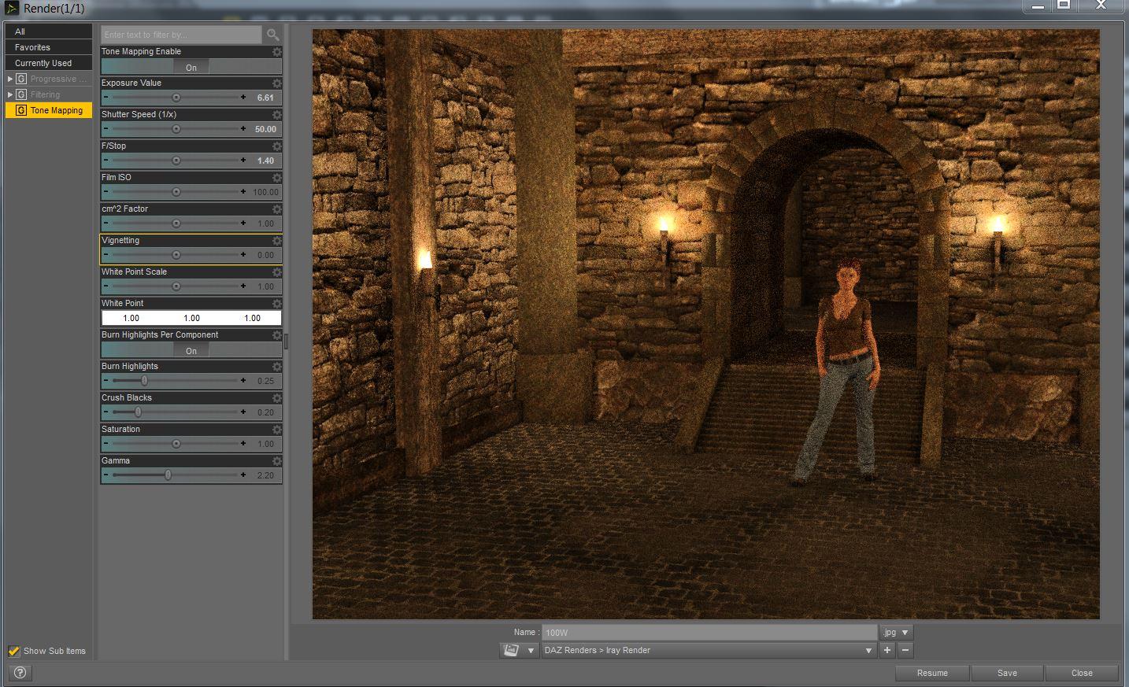Image resolution: width=1129 pixels, height=687 pixels.
Task: Select the Favorites category
Action: tap(49, 47)
